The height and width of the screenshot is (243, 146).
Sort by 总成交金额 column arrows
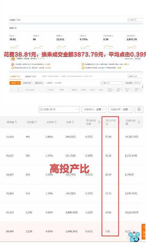[139, 122]
